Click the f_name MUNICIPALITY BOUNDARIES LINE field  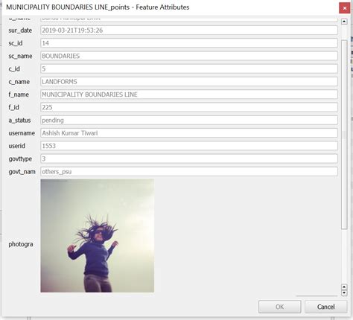coord(189,95)
